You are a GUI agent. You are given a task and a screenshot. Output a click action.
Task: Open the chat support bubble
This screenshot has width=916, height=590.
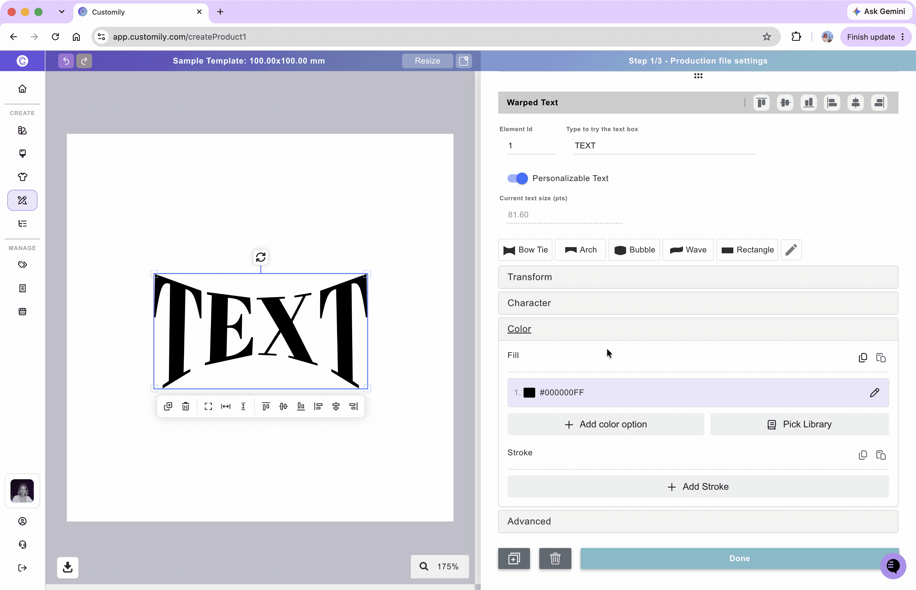click(x=893, y=566)
